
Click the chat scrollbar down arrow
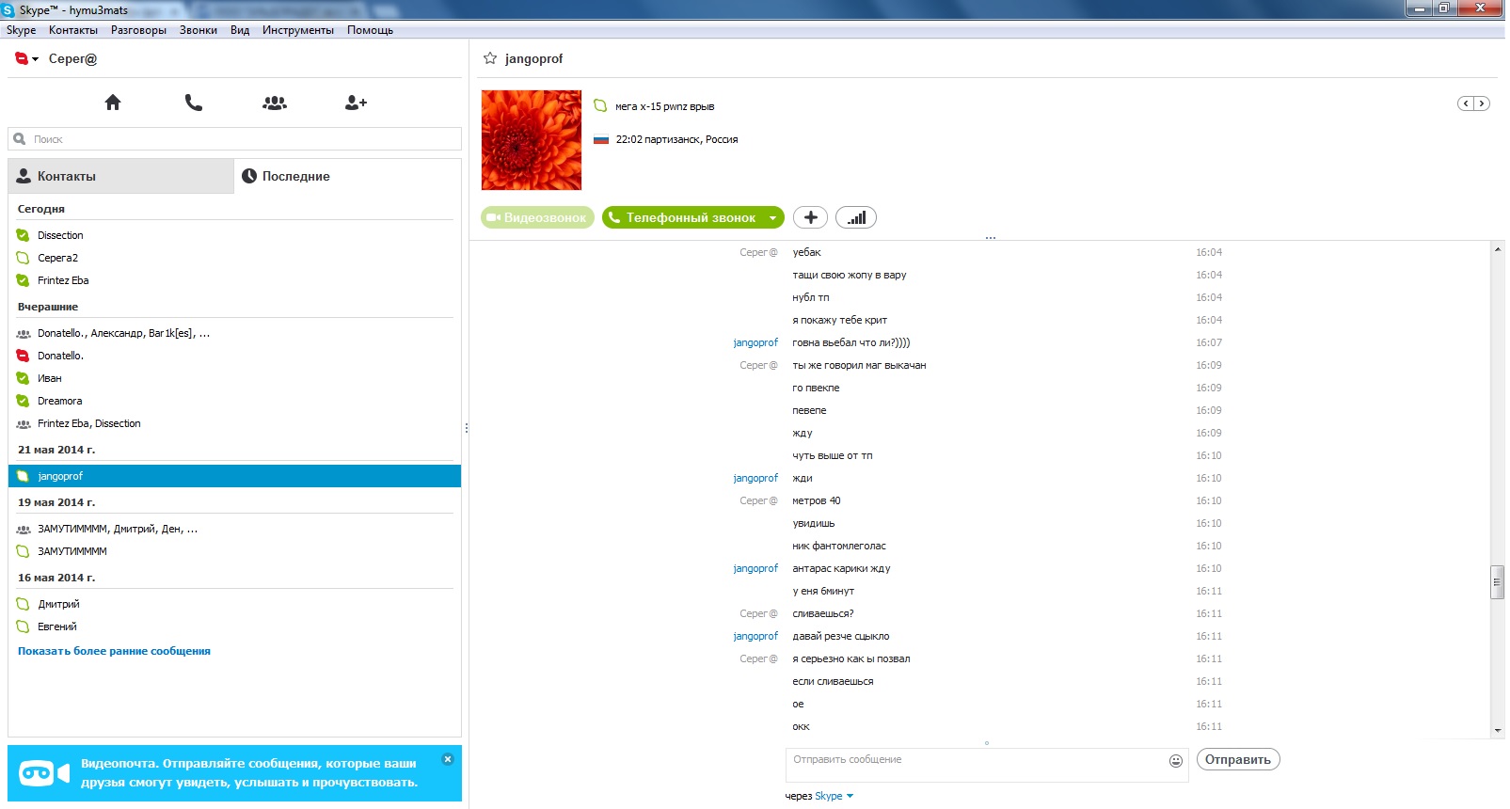[x=1498, y=731]
